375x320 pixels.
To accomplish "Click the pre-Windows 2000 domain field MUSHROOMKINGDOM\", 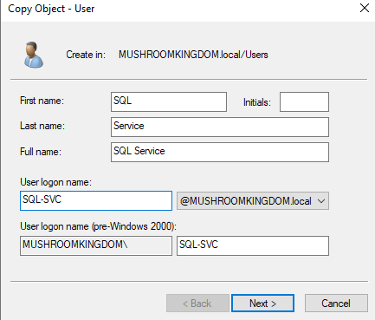I will (x=96, y=245).
